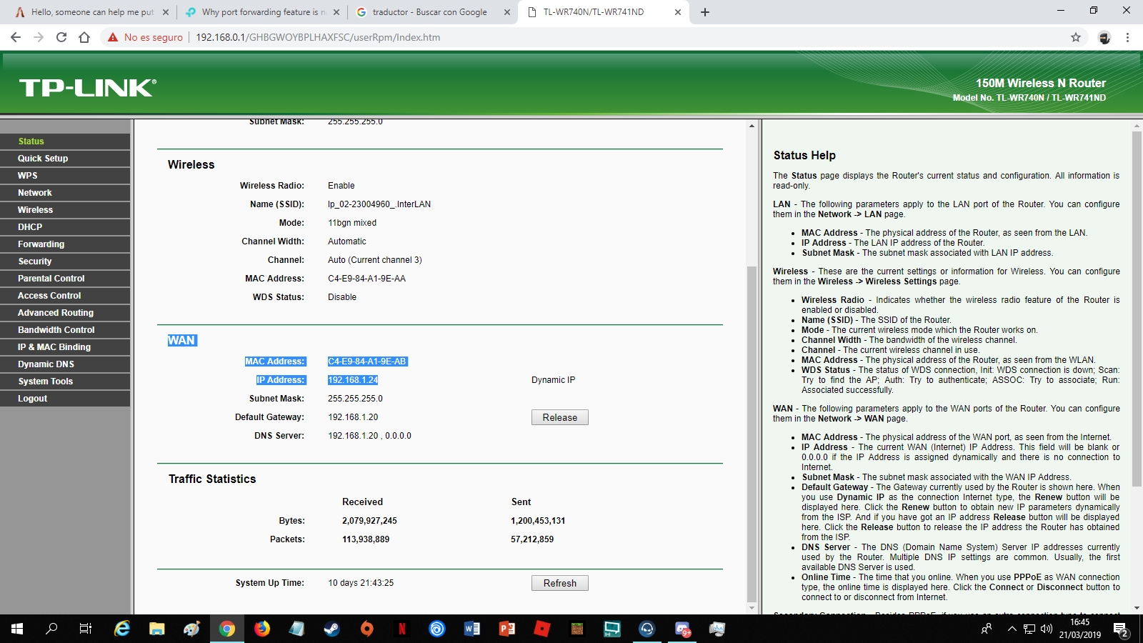Screen dimensions: 1143x643
Task: Click the browser forward arrow
Action: click(x=39, y=37)
